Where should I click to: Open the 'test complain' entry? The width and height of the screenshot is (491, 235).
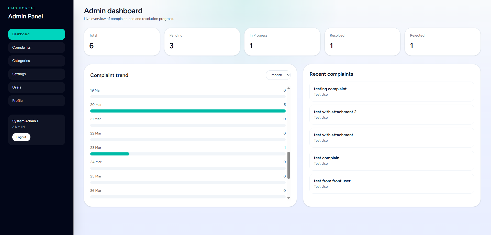[x=391, y=160]
